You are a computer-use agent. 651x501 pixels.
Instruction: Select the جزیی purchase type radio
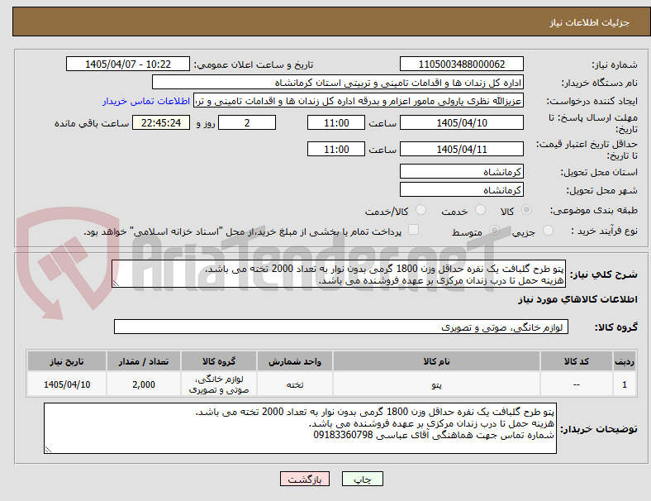point(548,230)
